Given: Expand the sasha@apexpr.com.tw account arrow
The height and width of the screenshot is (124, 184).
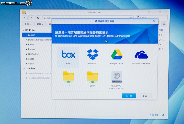Looking at the screenshot, I should (x=27, y=73).
